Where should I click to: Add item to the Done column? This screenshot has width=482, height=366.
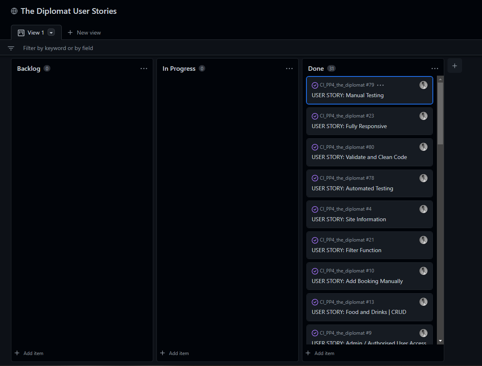click(x=320, y=353)
